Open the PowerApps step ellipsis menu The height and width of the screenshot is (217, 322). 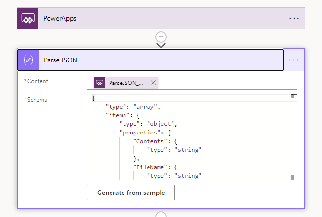[x=294, y=18]
